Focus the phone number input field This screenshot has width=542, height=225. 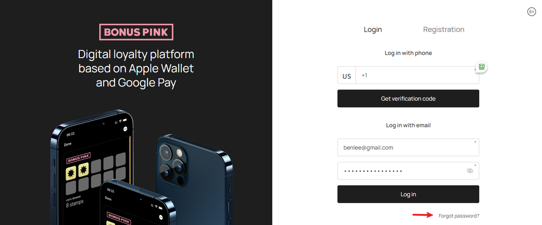pyautogui.click(x=417, y=75)
